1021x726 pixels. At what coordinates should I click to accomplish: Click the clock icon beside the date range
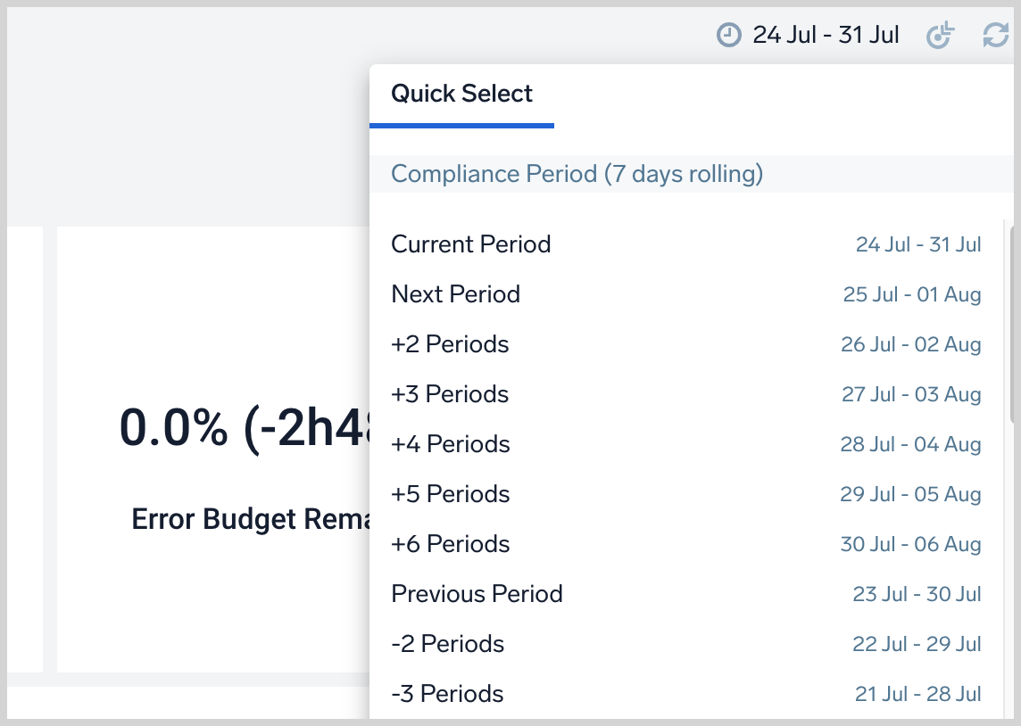[729, 36]
